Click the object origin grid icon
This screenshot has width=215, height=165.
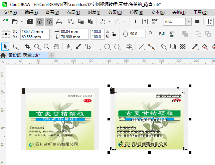click(6, 34)
